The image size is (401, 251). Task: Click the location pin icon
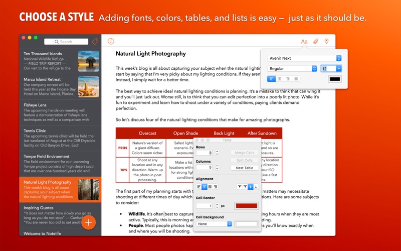pos(326,41)
